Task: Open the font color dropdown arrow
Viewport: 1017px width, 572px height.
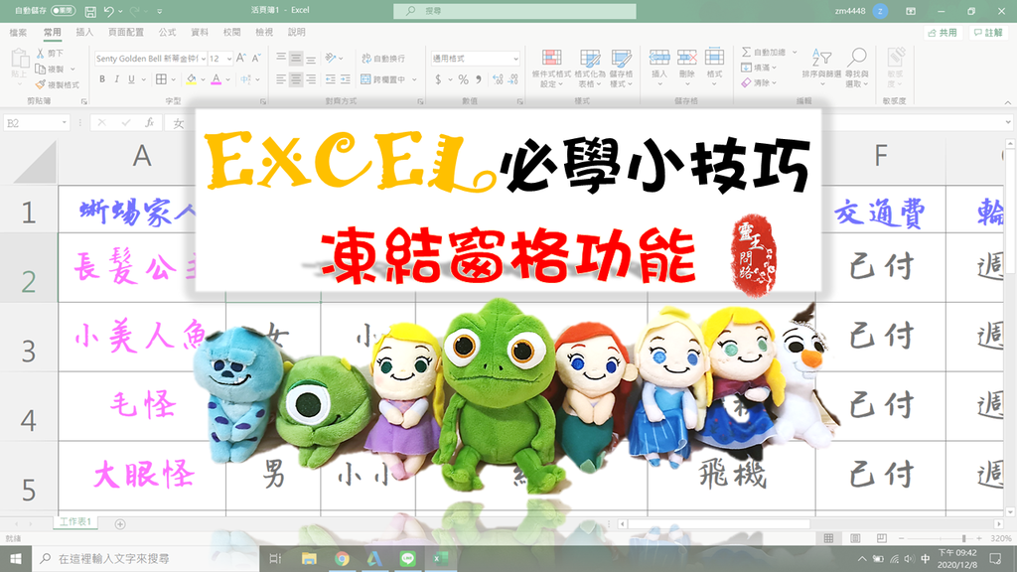Action: pos(227,79)
